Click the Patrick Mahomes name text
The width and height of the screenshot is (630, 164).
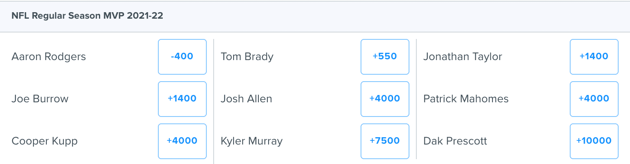466,99
